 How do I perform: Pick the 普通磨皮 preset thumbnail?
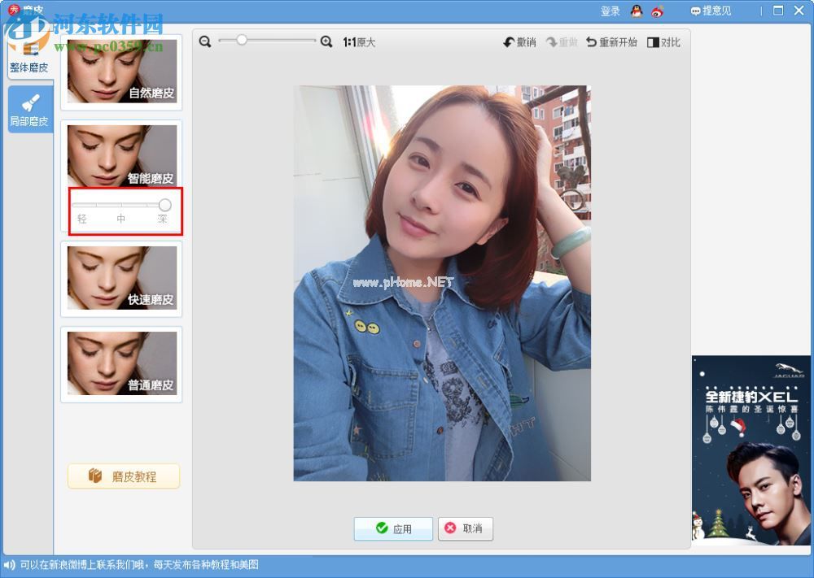click(x=121, y=364)
